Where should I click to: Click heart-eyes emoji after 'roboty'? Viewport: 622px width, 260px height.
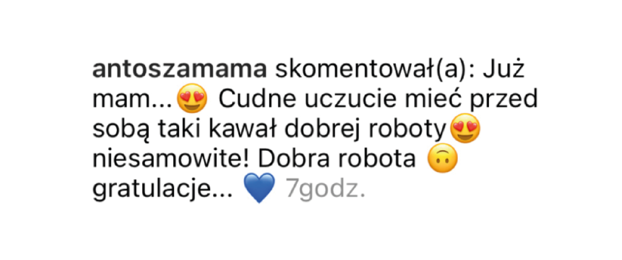[x=465, y=128]
